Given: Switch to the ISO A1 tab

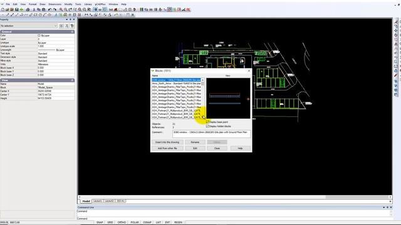Looking at the screenshot, I should (121, 201).
